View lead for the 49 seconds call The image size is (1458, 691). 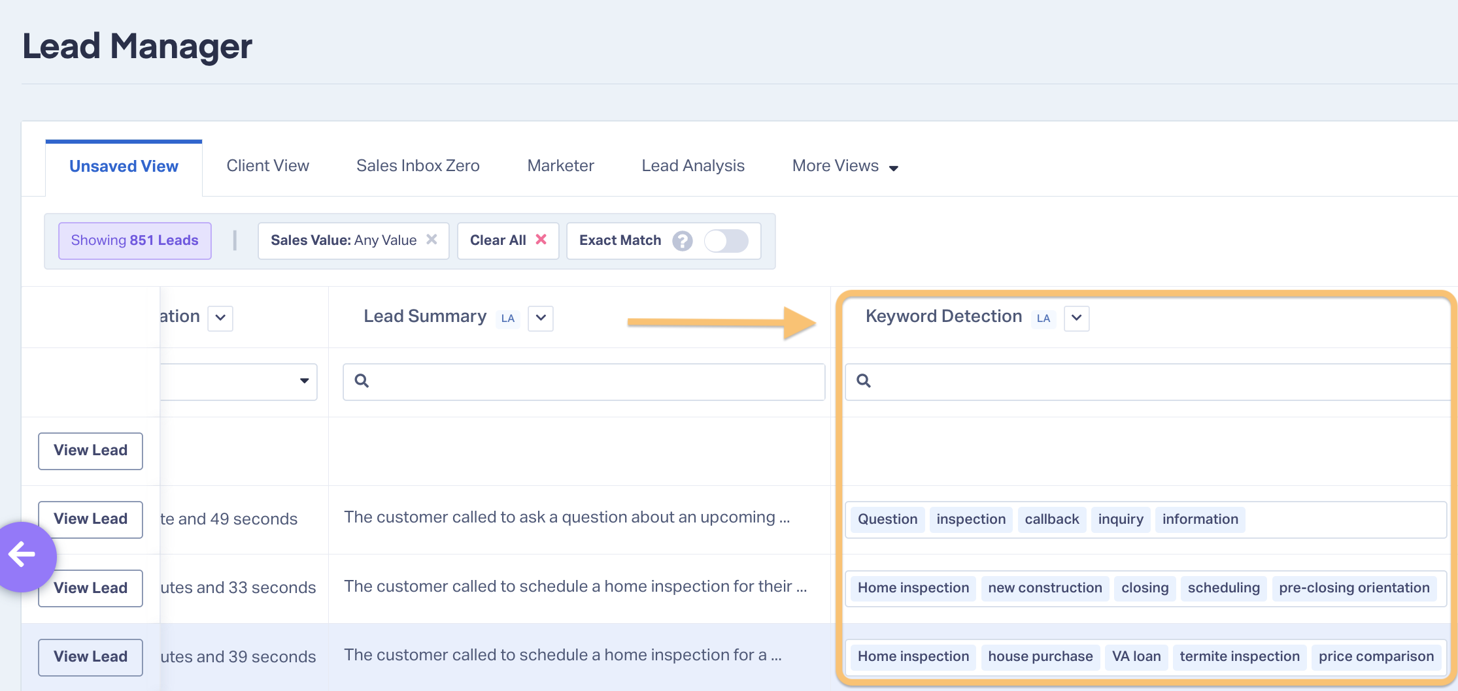coord(90,519)
